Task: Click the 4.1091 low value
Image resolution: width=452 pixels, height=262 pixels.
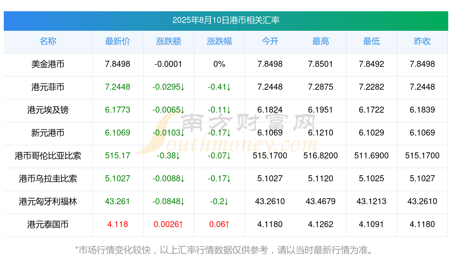Action: [x=371, y=224]
